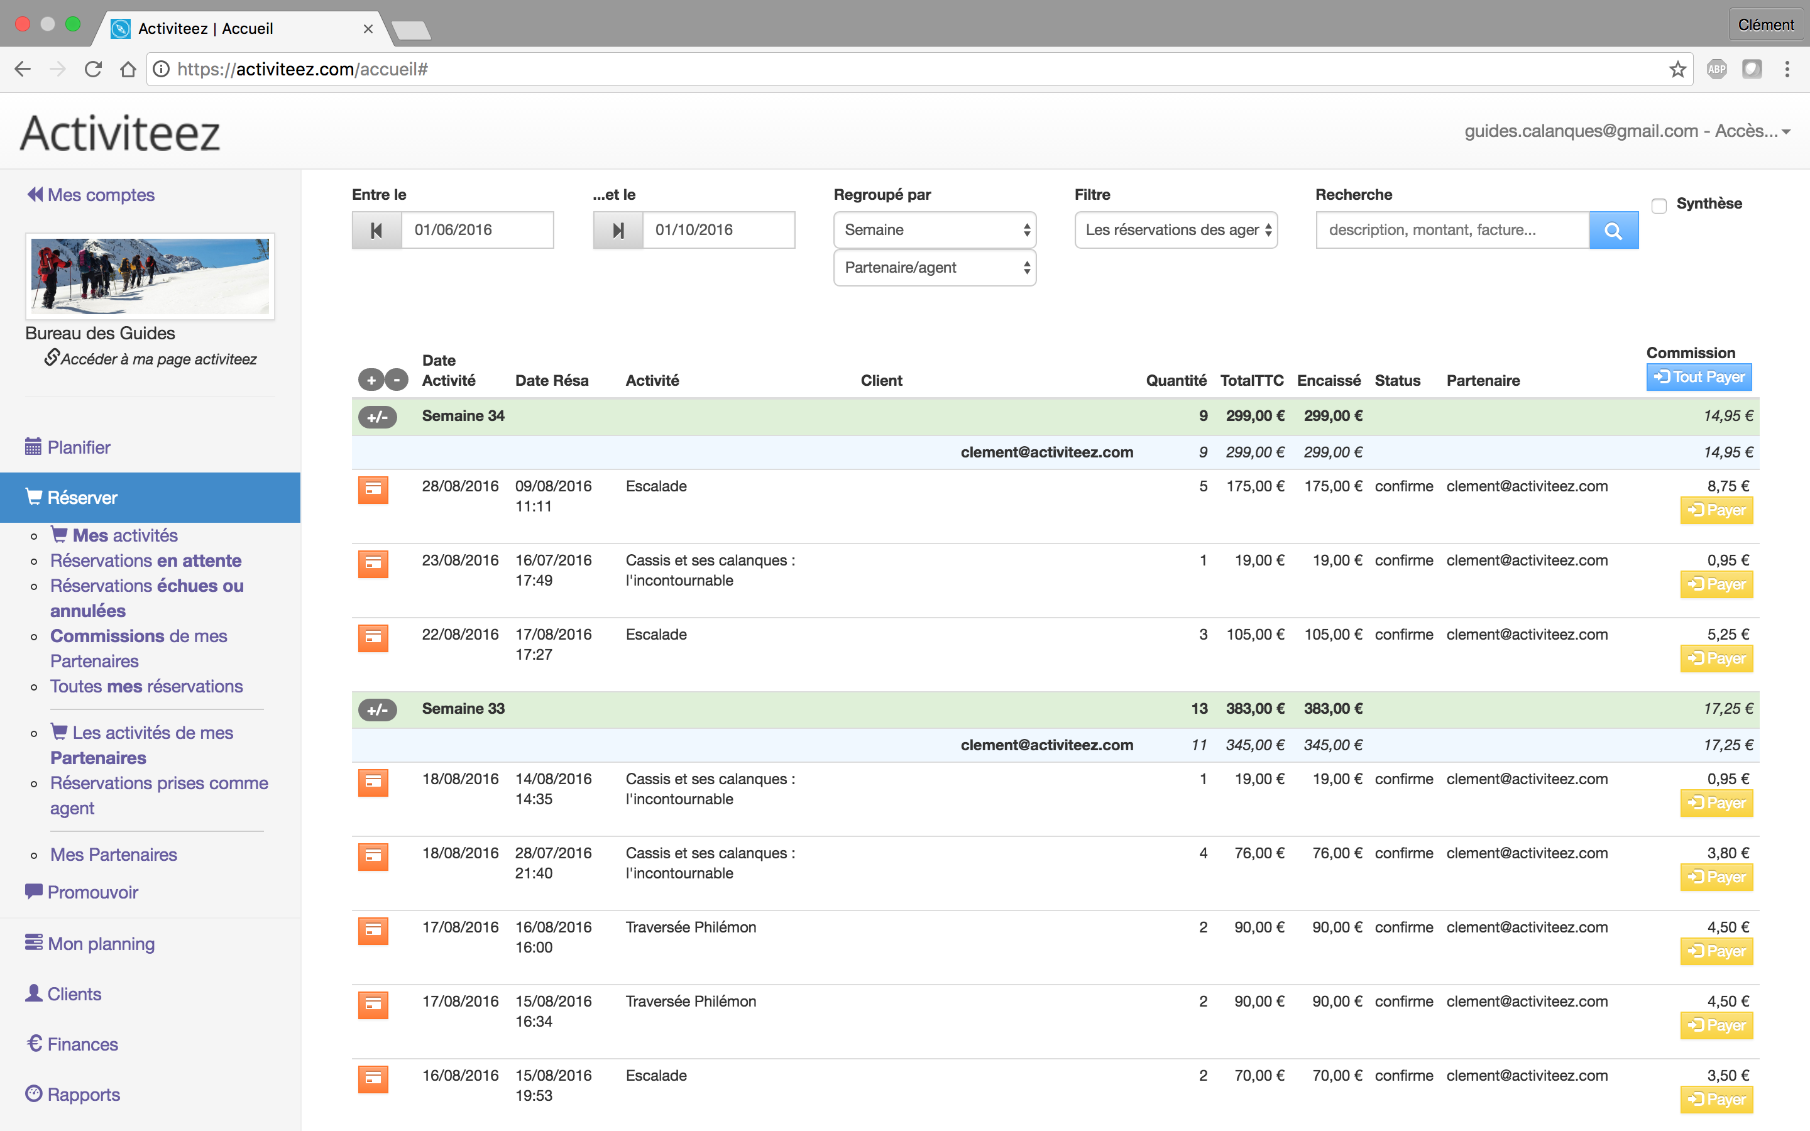Click Payer for the 3,50 € commission
The image size is (1810, 1131).
tap(1716, 1100)
